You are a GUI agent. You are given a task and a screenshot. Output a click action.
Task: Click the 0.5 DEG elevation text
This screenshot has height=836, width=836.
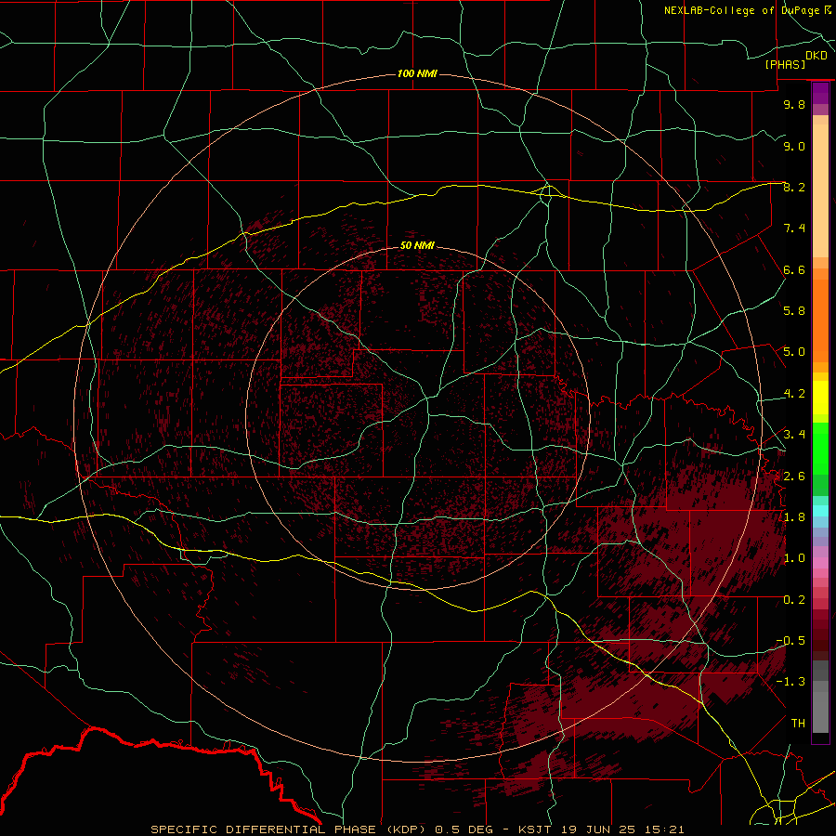[x=465, y=829]
